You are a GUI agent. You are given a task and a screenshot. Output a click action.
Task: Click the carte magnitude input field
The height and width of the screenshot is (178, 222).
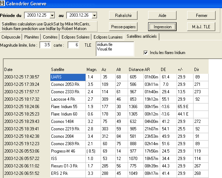(73, 45)
